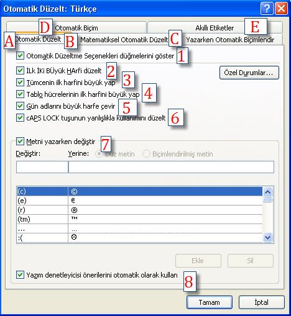Select the Otomatik Düzelt tab
The width and height of the screenshot is (291, 316).
[x=38, y=39]
